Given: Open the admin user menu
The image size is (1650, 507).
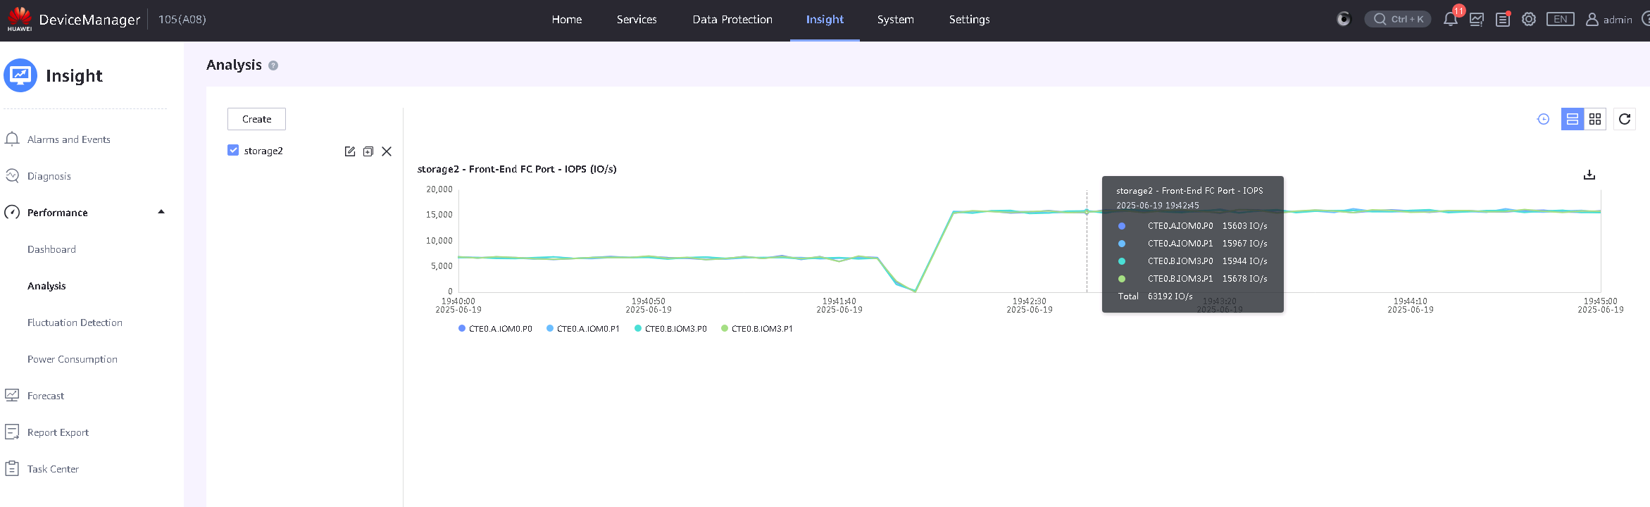Looking at the screenshot, I should [x=1608, y=20].
